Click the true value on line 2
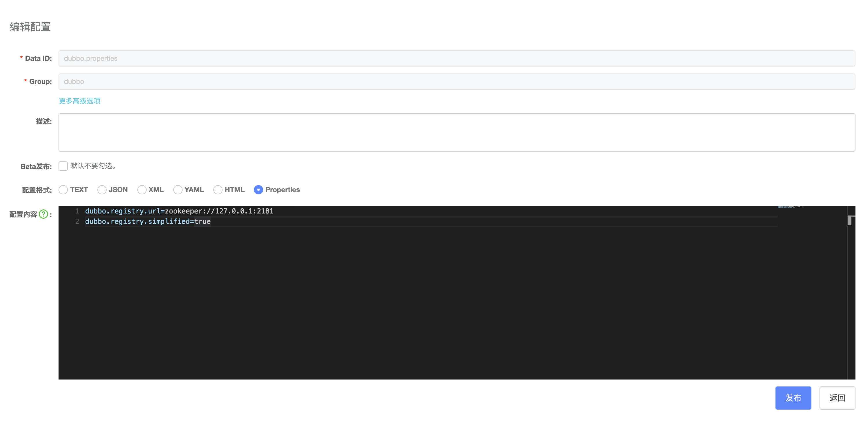This screenshot has width=863, height=431. coord(203,221)
